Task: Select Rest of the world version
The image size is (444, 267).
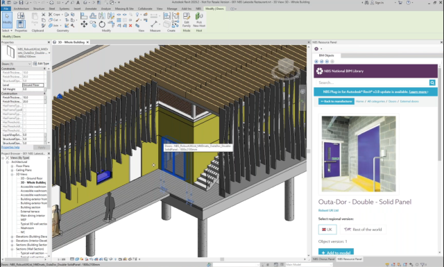Action: tap(363, 230)
